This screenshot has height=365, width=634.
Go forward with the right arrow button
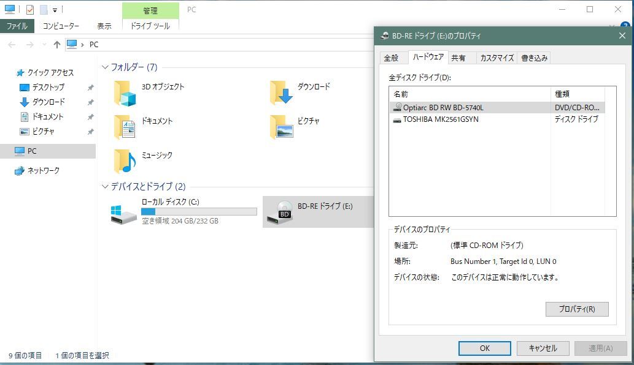29,44
